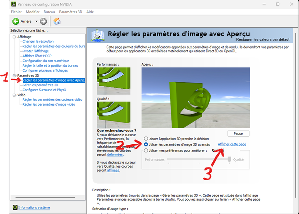Open Pivoter l'affichage
Viewport: 299px width, 214px height.
click(x=36, y=51)
